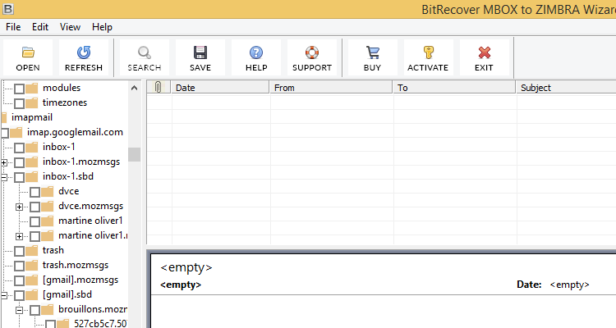Sort by the Subject column header

click(x=566, y=87)
